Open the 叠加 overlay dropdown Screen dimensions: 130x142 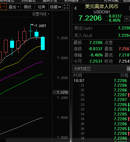coord(14,7)
